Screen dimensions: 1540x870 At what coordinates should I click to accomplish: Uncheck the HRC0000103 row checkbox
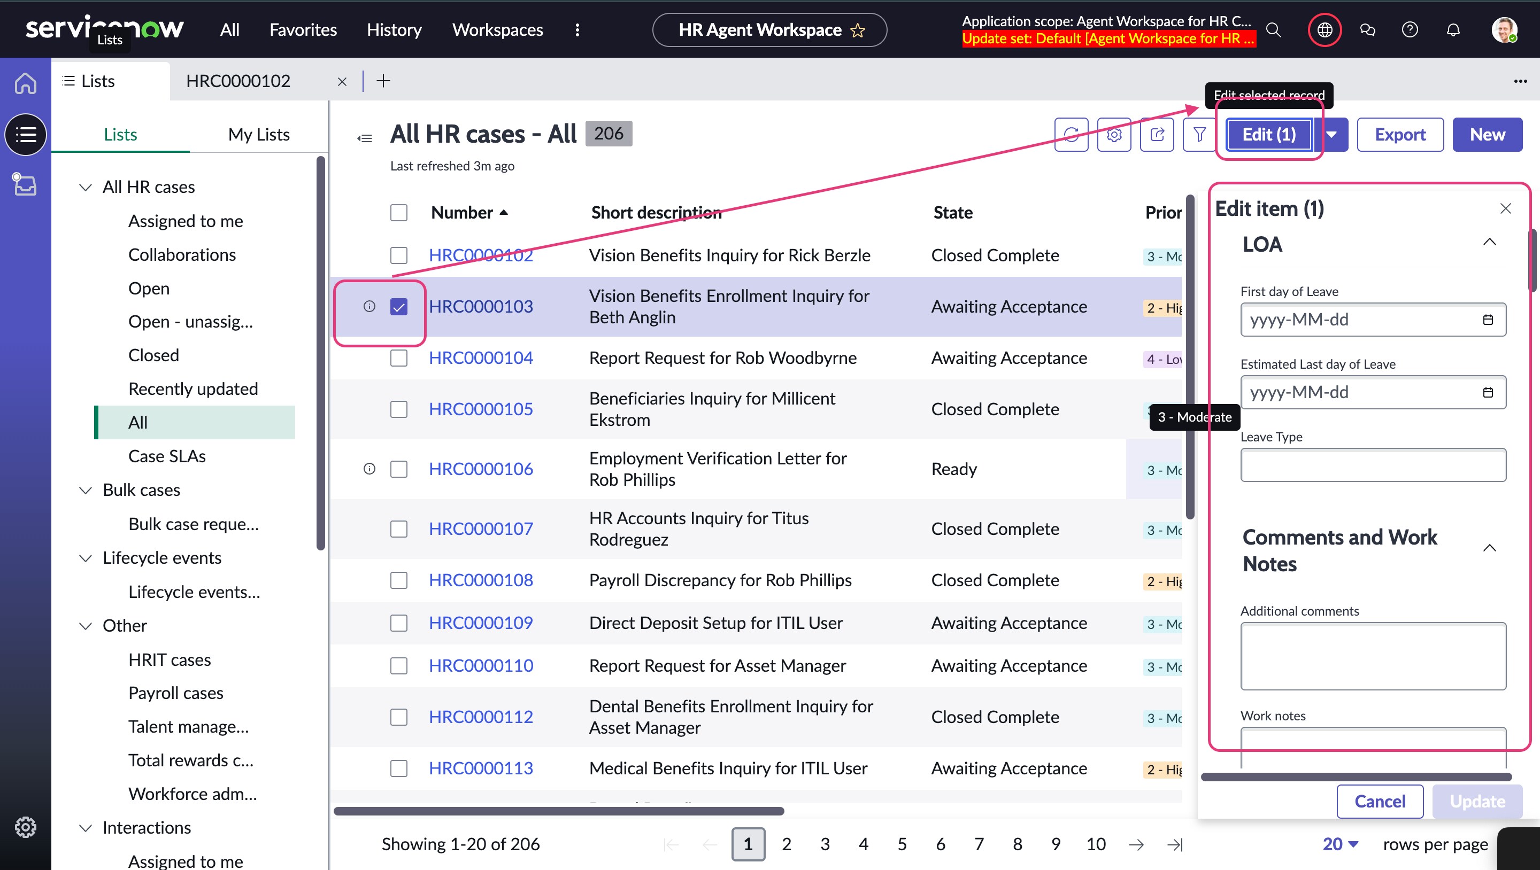(399, 306)
